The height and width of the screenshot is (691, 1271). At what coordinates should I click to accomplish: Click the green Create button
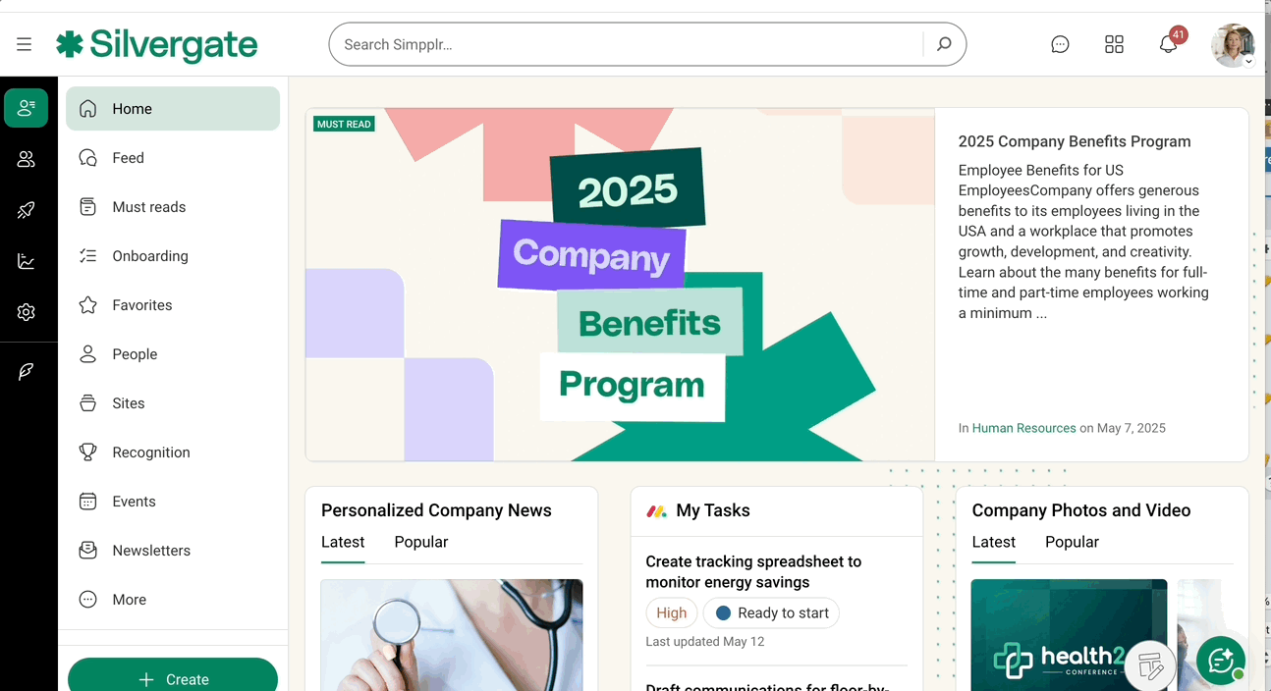173,678
